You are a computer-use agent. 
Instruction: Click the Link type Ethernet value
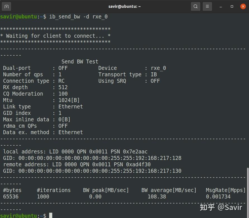(70, 106)
